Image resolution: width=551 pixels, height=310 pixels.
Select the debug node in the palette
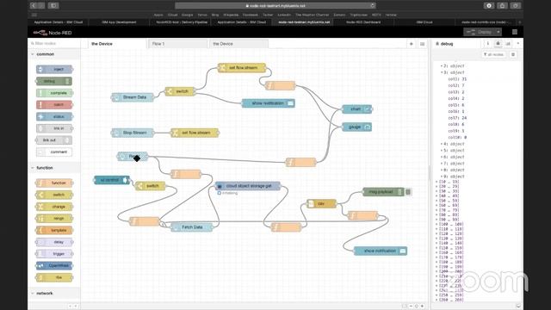click(53, 81)
